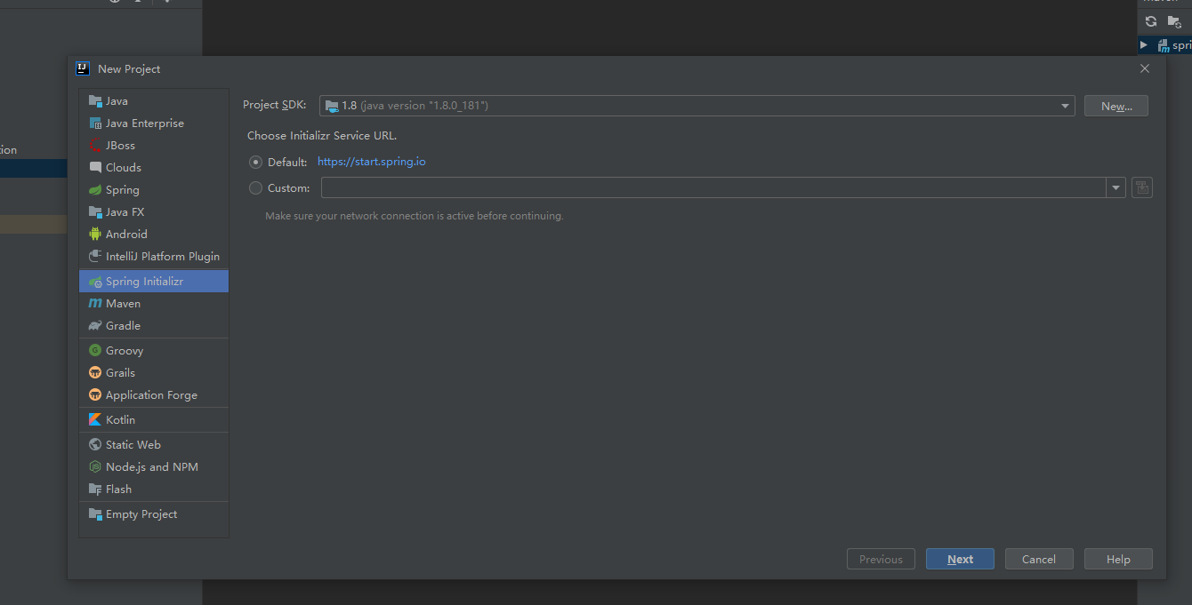Image resolution: width=1192 pixels, height=605 pixels.
Task: Select the Flash project type
Action: point(153,490)
